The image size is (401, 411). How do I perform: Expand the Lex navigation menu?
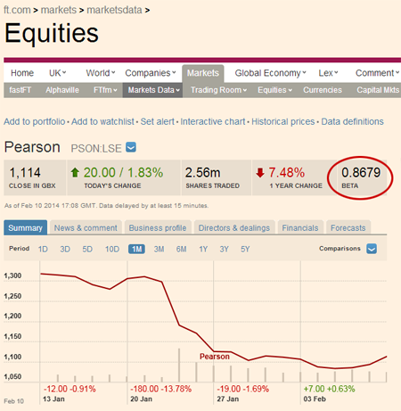coord(328,73)
